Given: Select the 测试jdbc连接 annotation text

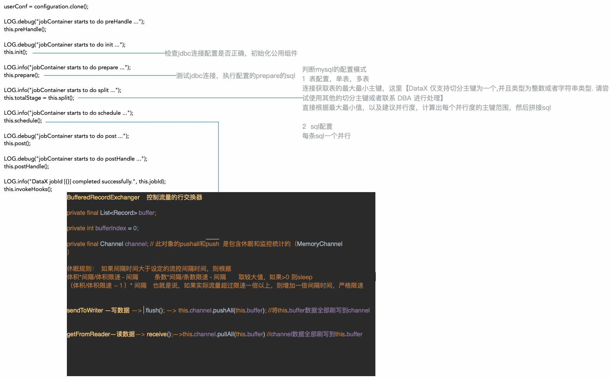Looking at the screenshot, I should 236,76.
